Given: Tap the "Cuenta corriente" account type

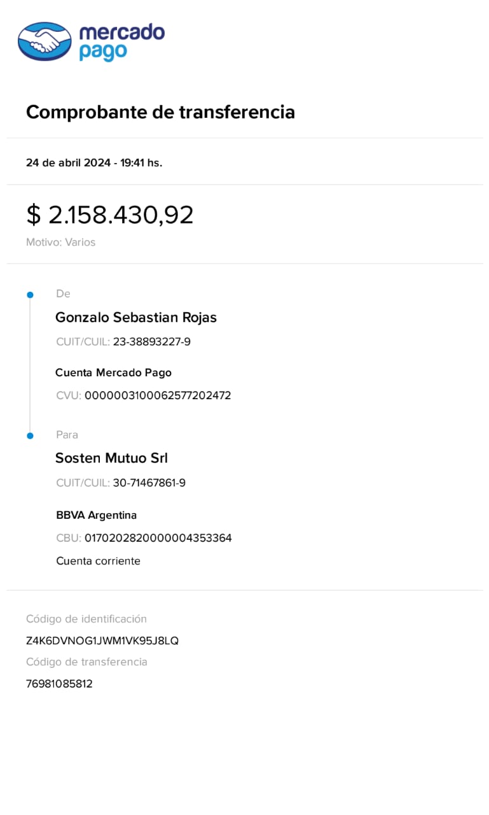Looking at the screenshot, I should click(98, 561).
